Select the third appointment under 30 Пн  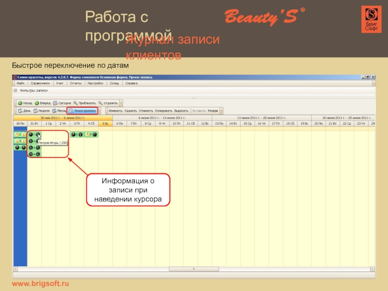[x=20, y=147]
